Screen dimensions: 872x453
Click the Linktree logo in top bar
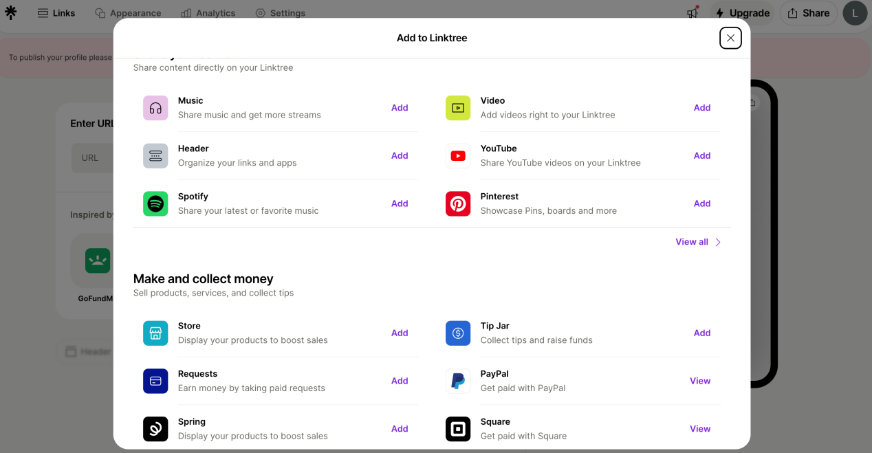click(10, 12)
